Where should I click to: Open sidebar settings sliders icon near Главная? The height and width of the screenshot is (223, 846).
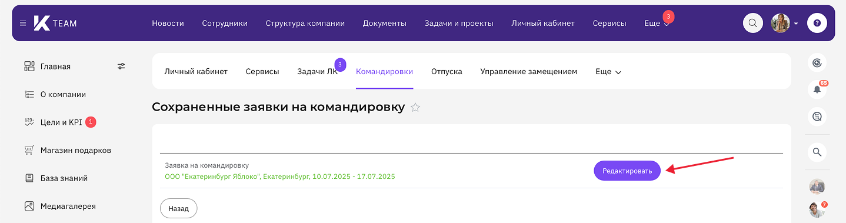[x=121, y=66]
